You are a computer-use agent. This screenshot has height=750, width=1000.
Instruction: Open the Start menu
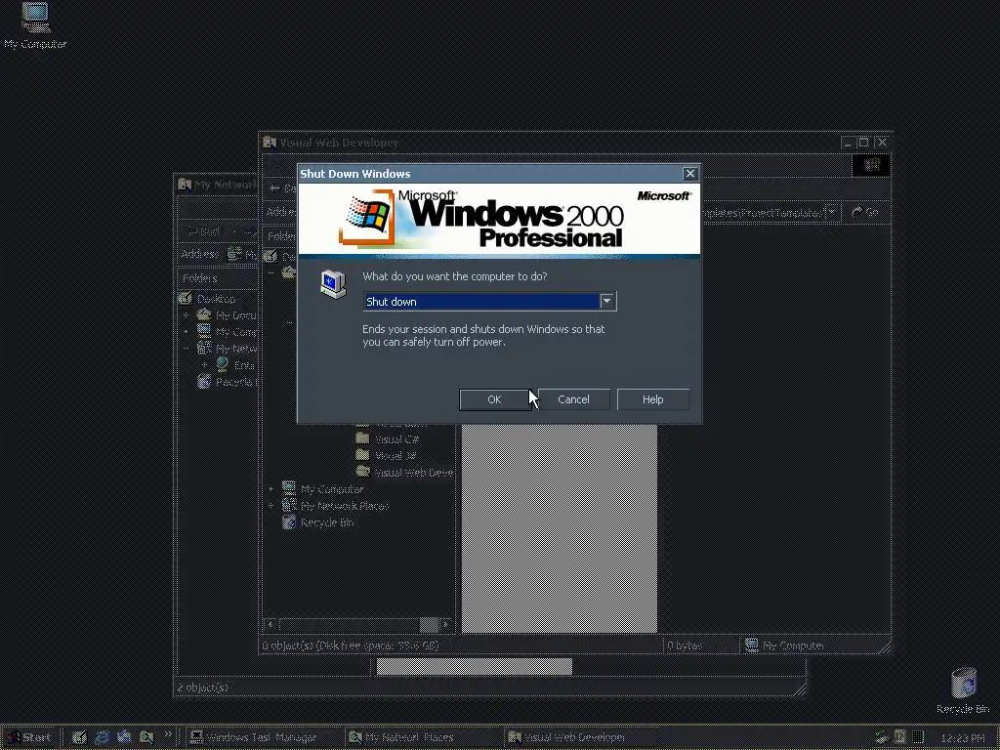coord(29,737)
